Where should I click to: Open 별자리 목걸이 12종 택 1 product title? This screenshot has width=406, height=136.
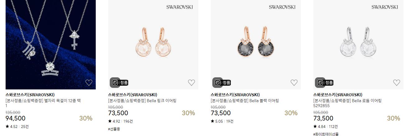tap(43, 103)
